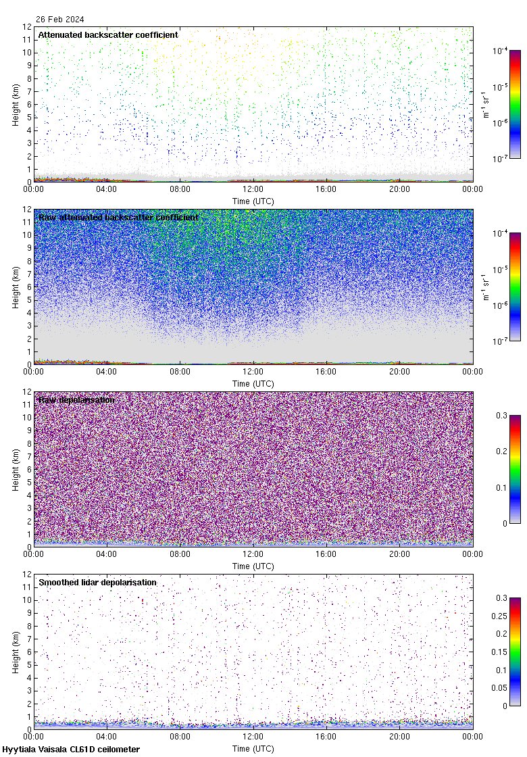The image size is (527, 757).
Task: Select the "Attenuated backscatter coefficient" plot title
Action: click(x=108, y=35)
